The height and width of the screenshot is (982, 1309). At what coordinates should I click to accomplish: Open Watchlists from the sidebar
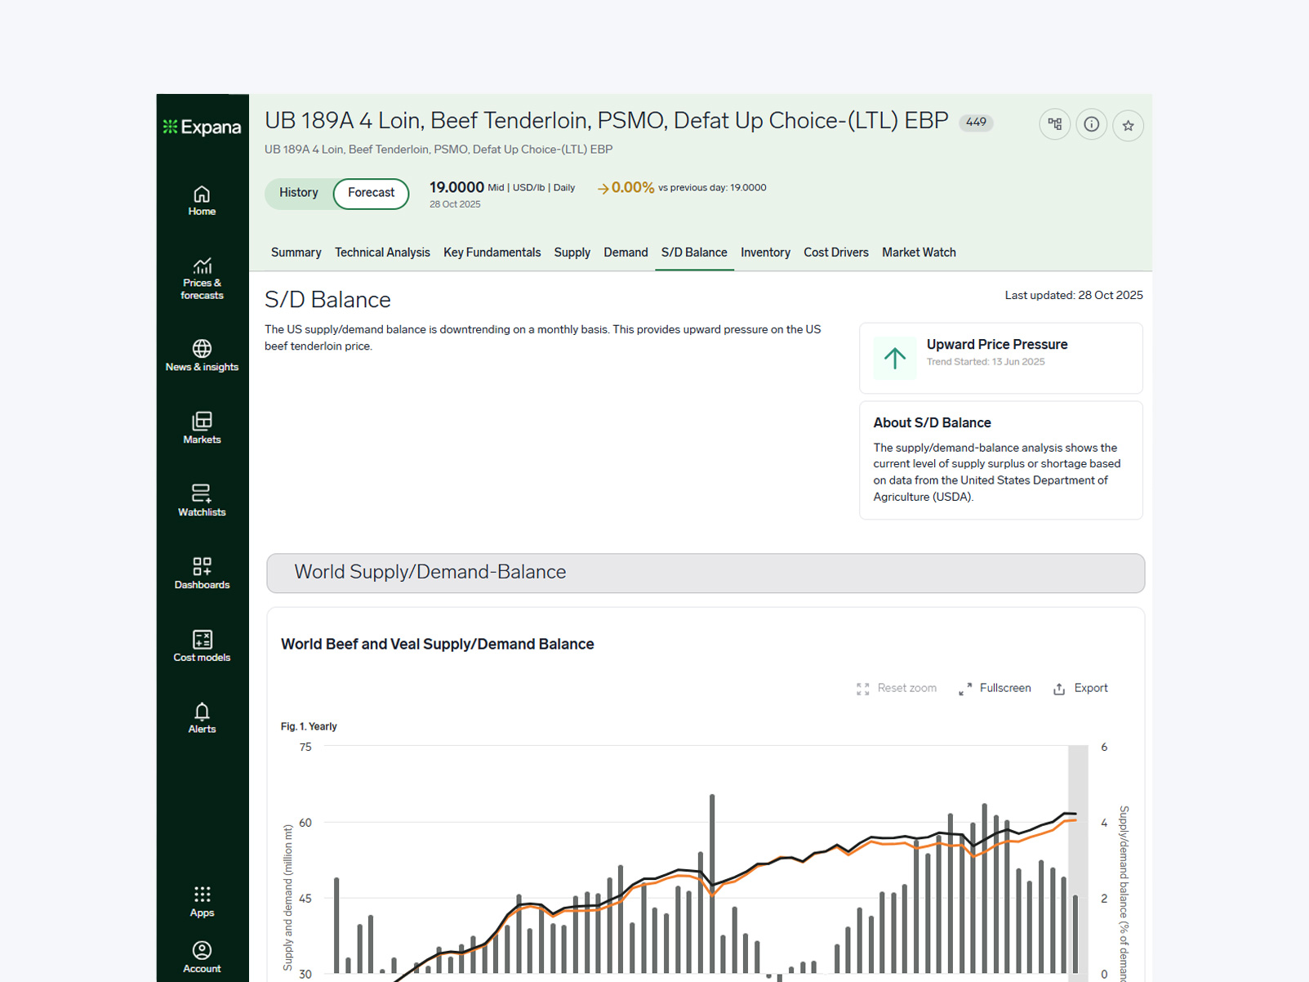[202, 501]
